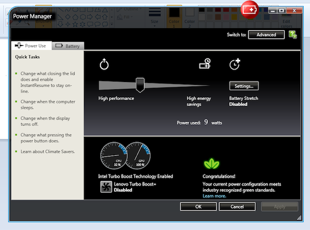Image resolution: width=310 pixels, height=230 pixels.
Task: Click the green leaf Climate Savers icon
Action: [x=211, y=164]
